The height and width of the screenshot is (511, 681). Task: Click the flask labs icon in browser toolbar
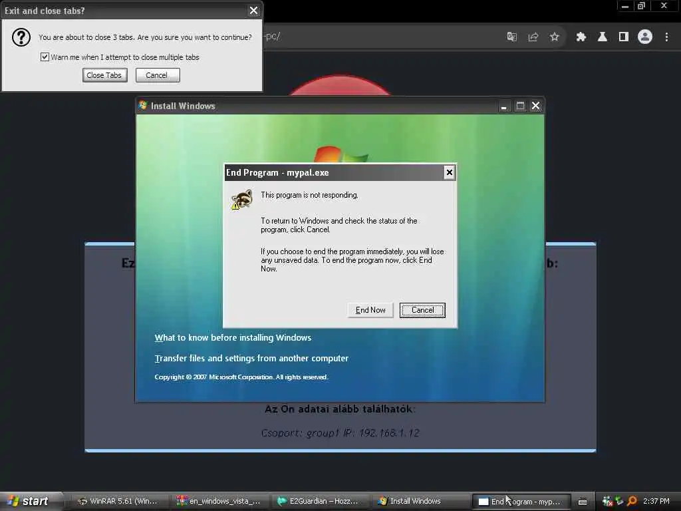(x=602, y=37)
